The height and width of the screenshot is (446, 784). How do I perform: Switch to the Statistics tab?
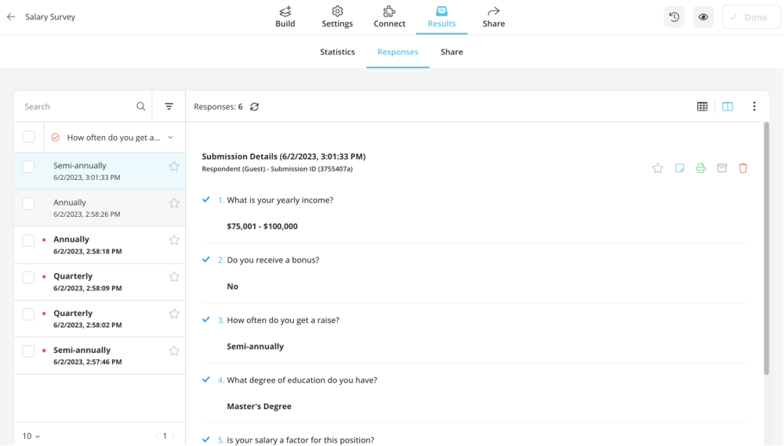pyautogui.click(x=337, y=52)
